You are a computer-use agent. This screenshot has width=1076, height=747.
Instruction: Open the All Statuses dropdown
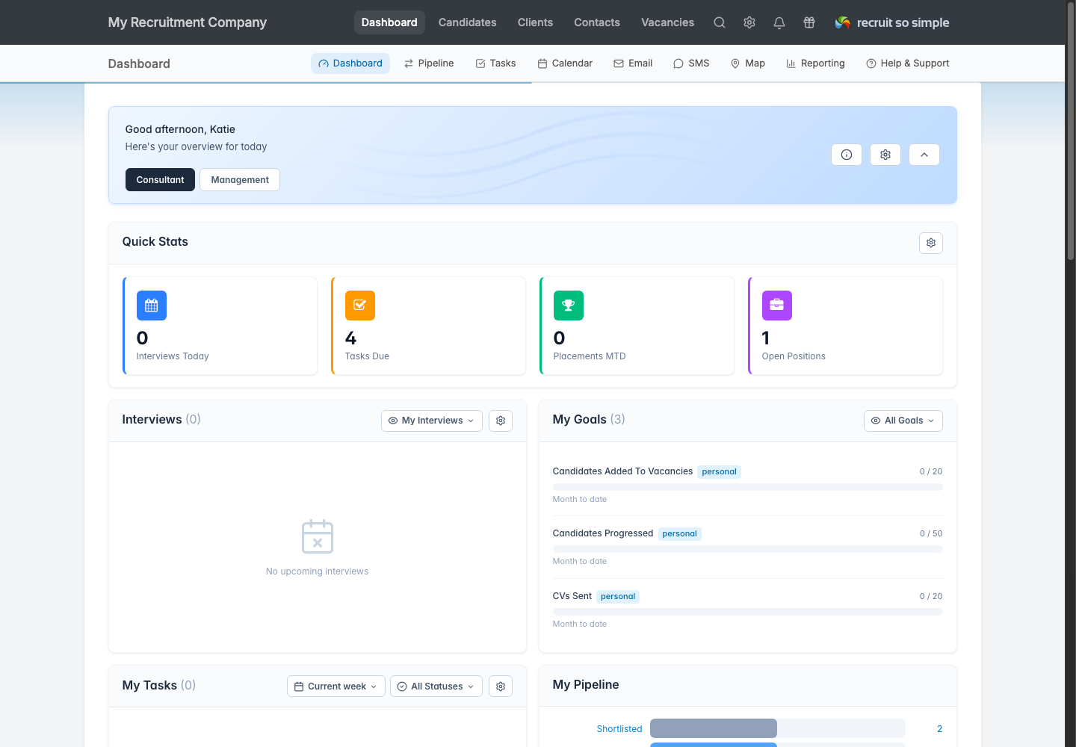point(436,686)
